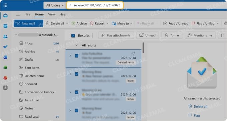Open the Delete all dropdown arrow

[67, 23]
